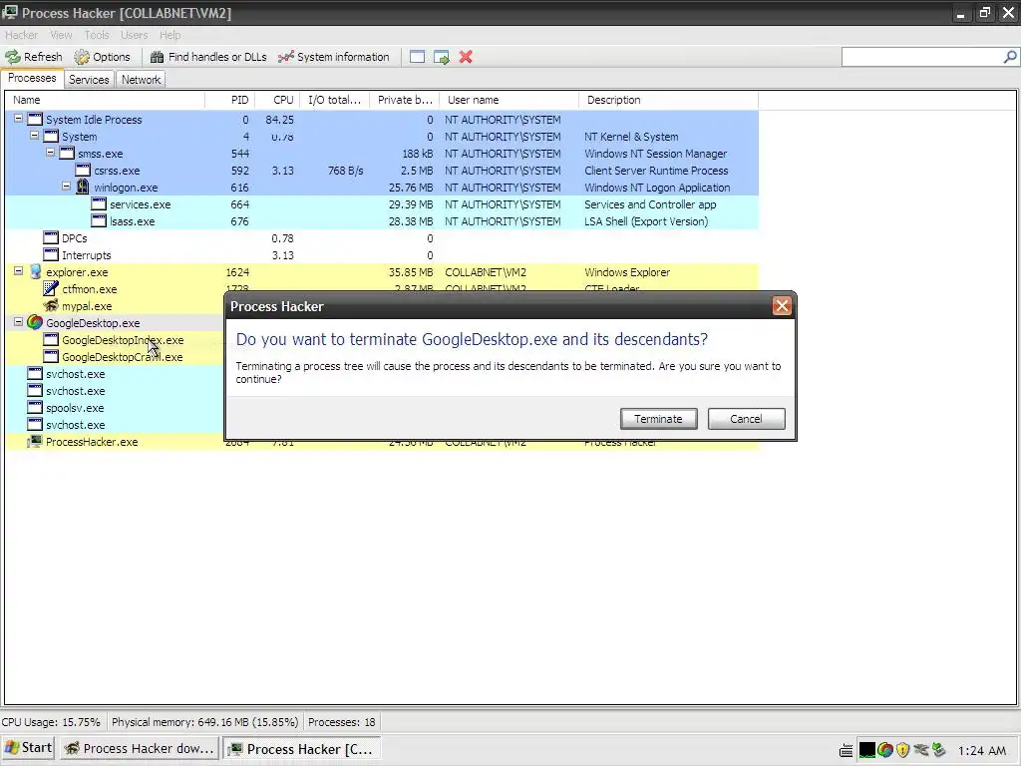This screenshot has height=766, width=1021.
Task: Open the View menu
Action: click(x=61, y=35)
